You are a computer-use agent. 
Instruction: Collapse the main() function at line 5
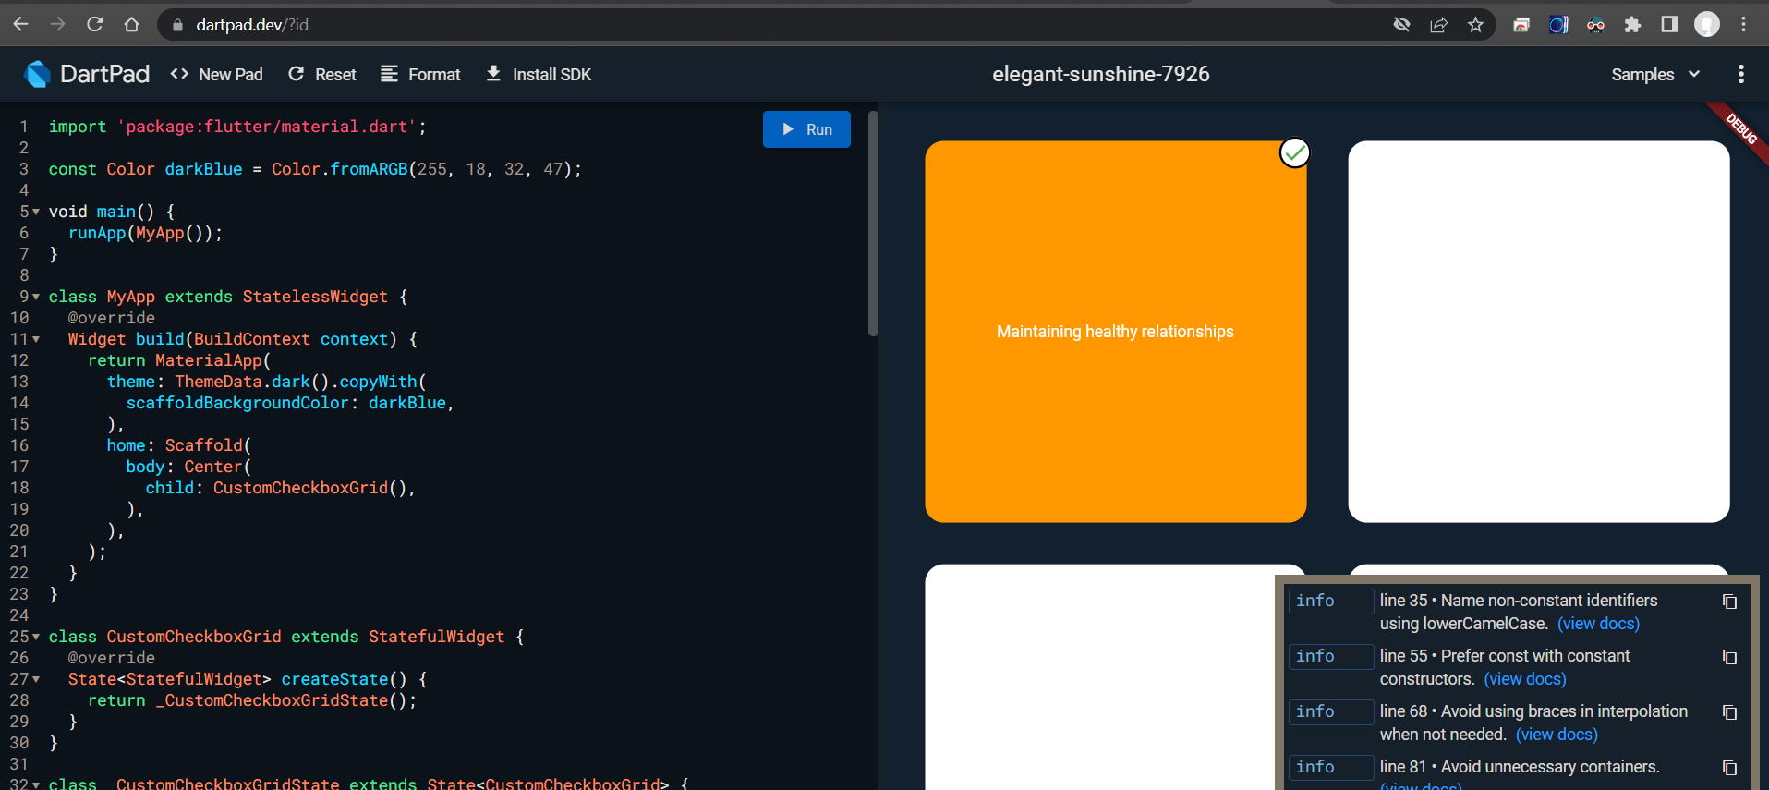[x=36, y=212]
